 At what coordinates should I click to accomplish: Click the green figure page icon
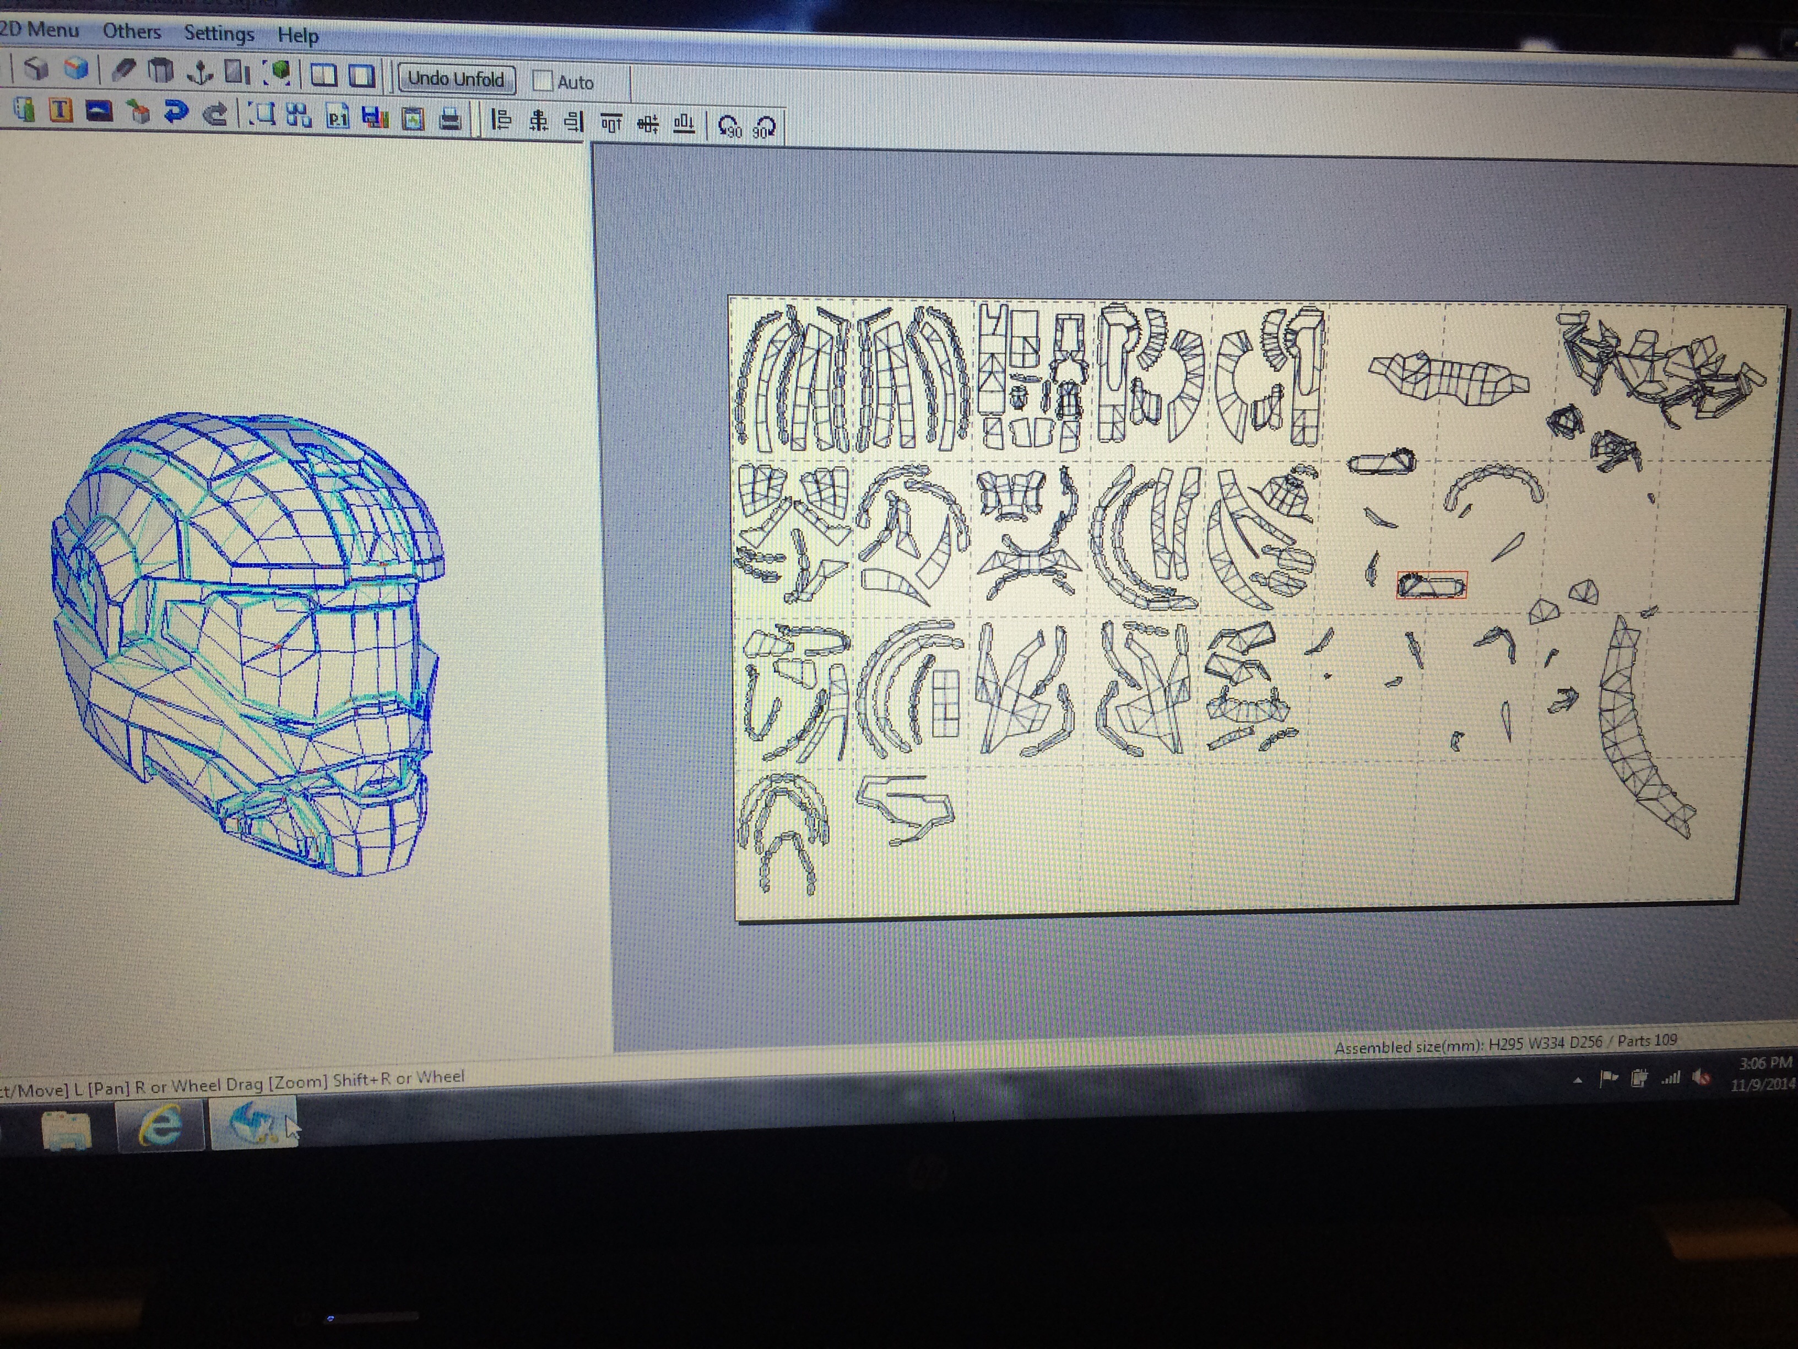click(24, 109)
